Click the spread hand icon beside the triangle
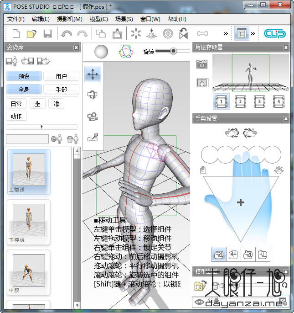 pyautogui.click(x=279, y=170)
